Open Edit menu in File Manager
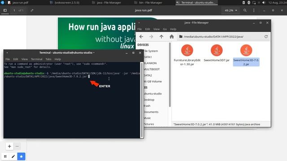Screen dimensions: 287x161 coord(148,29)
